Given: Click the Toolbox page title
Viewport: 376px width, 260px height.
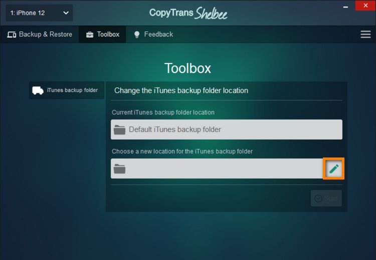Looking at the screenshot, I should pos(188,68).
